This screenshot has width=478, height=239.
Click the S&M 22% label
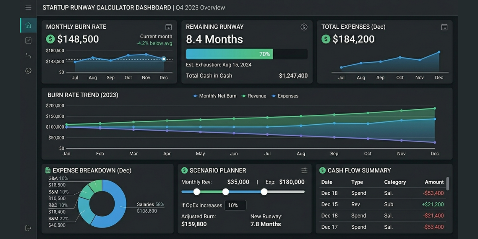58,219
